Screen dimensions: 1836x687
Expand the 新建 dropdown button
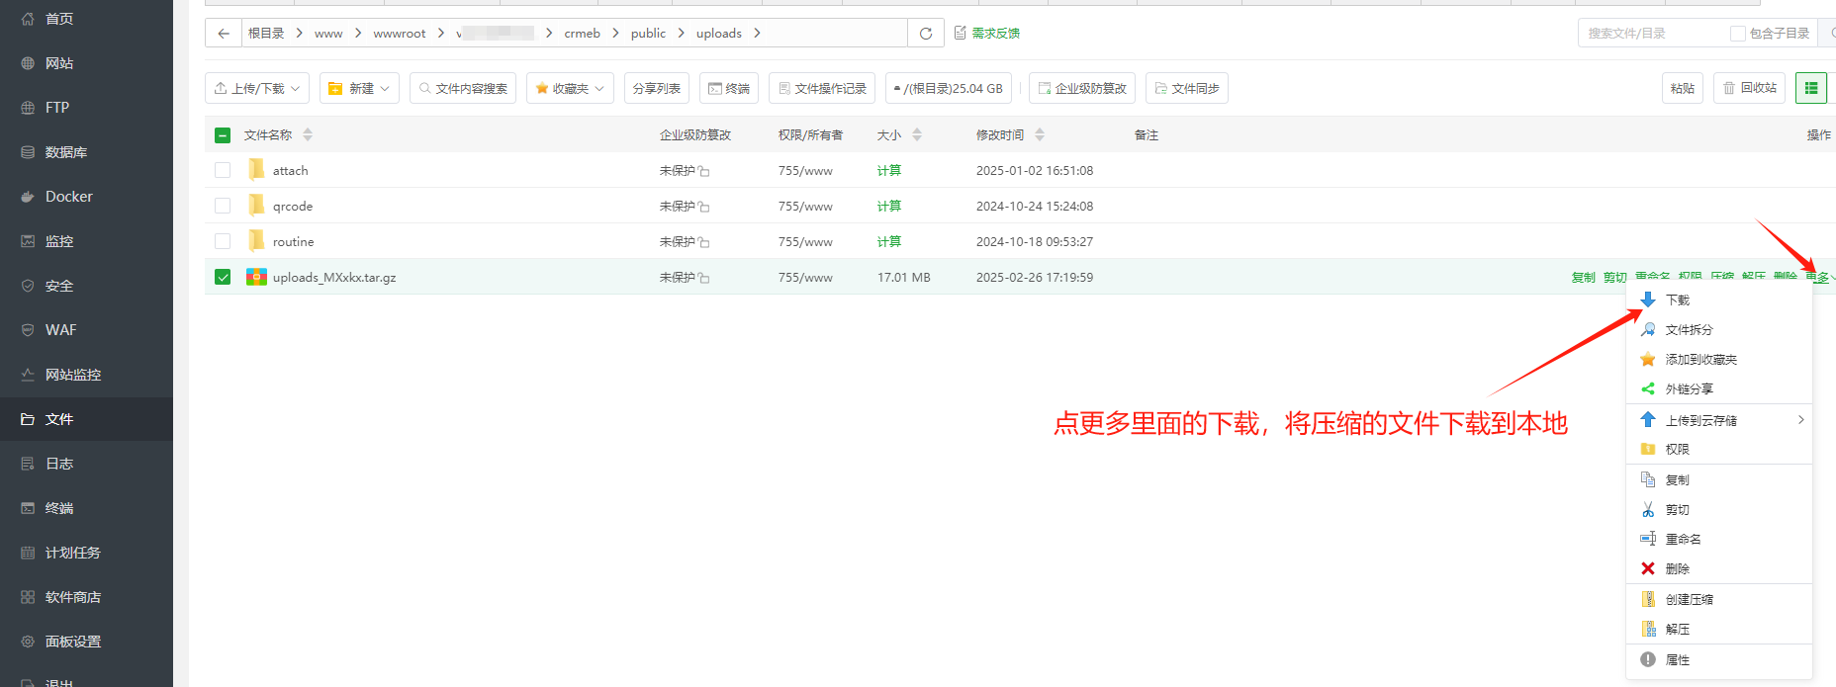[359, 88]
